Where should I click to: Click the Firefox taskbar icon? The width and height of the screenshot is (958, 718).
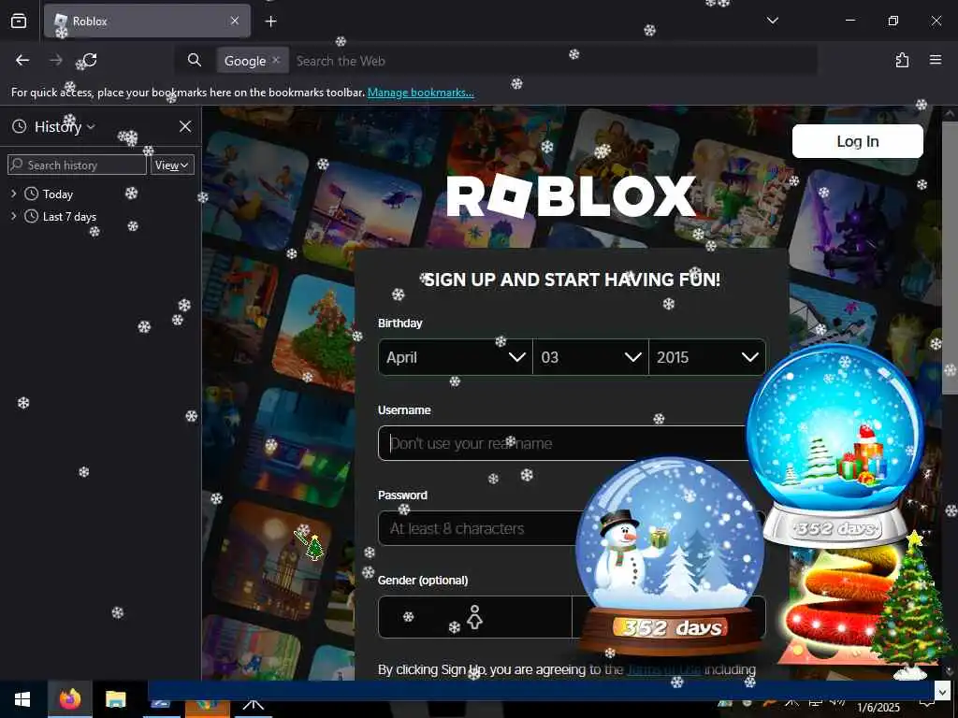tap(69, 699)
